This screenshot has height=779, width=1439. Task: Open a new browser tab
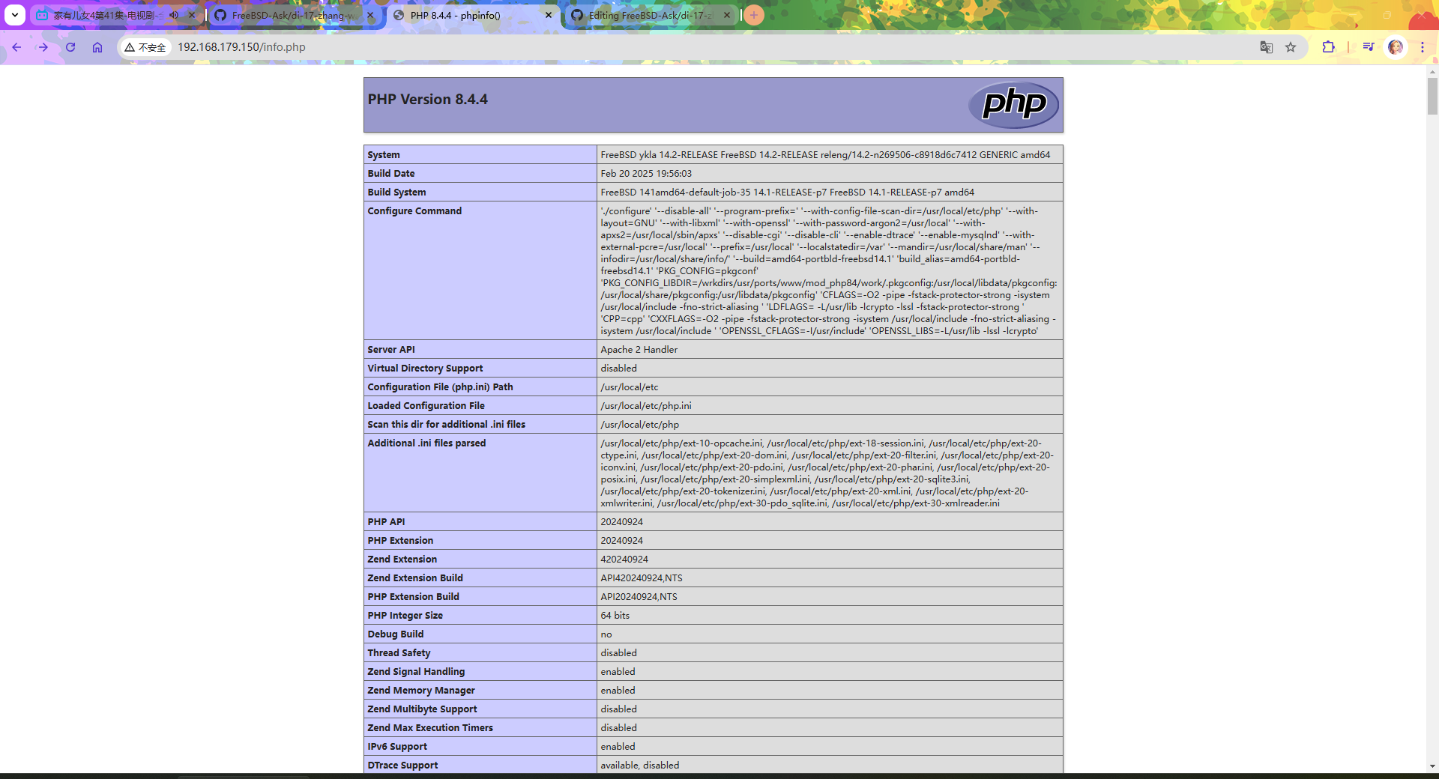coord(754,15)
